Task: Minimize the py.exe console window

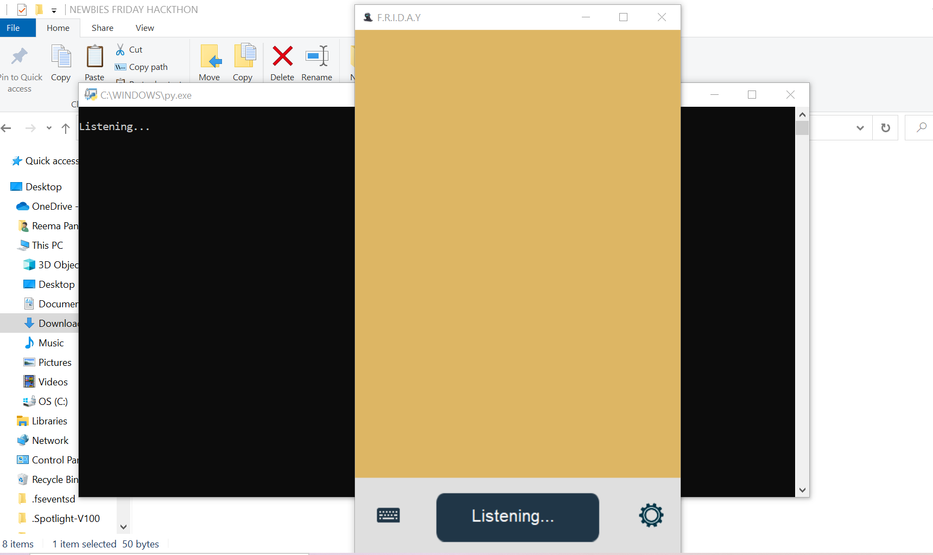Action: click(x=714, y=95)
